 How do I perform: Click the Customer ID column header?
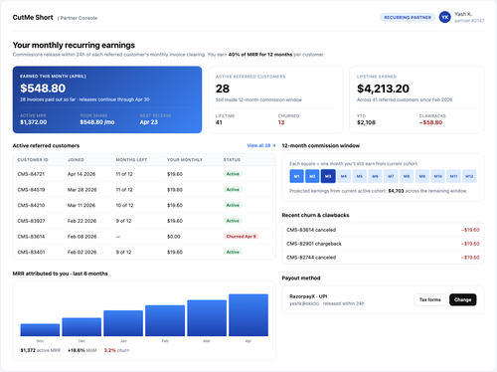click(33, 160)
